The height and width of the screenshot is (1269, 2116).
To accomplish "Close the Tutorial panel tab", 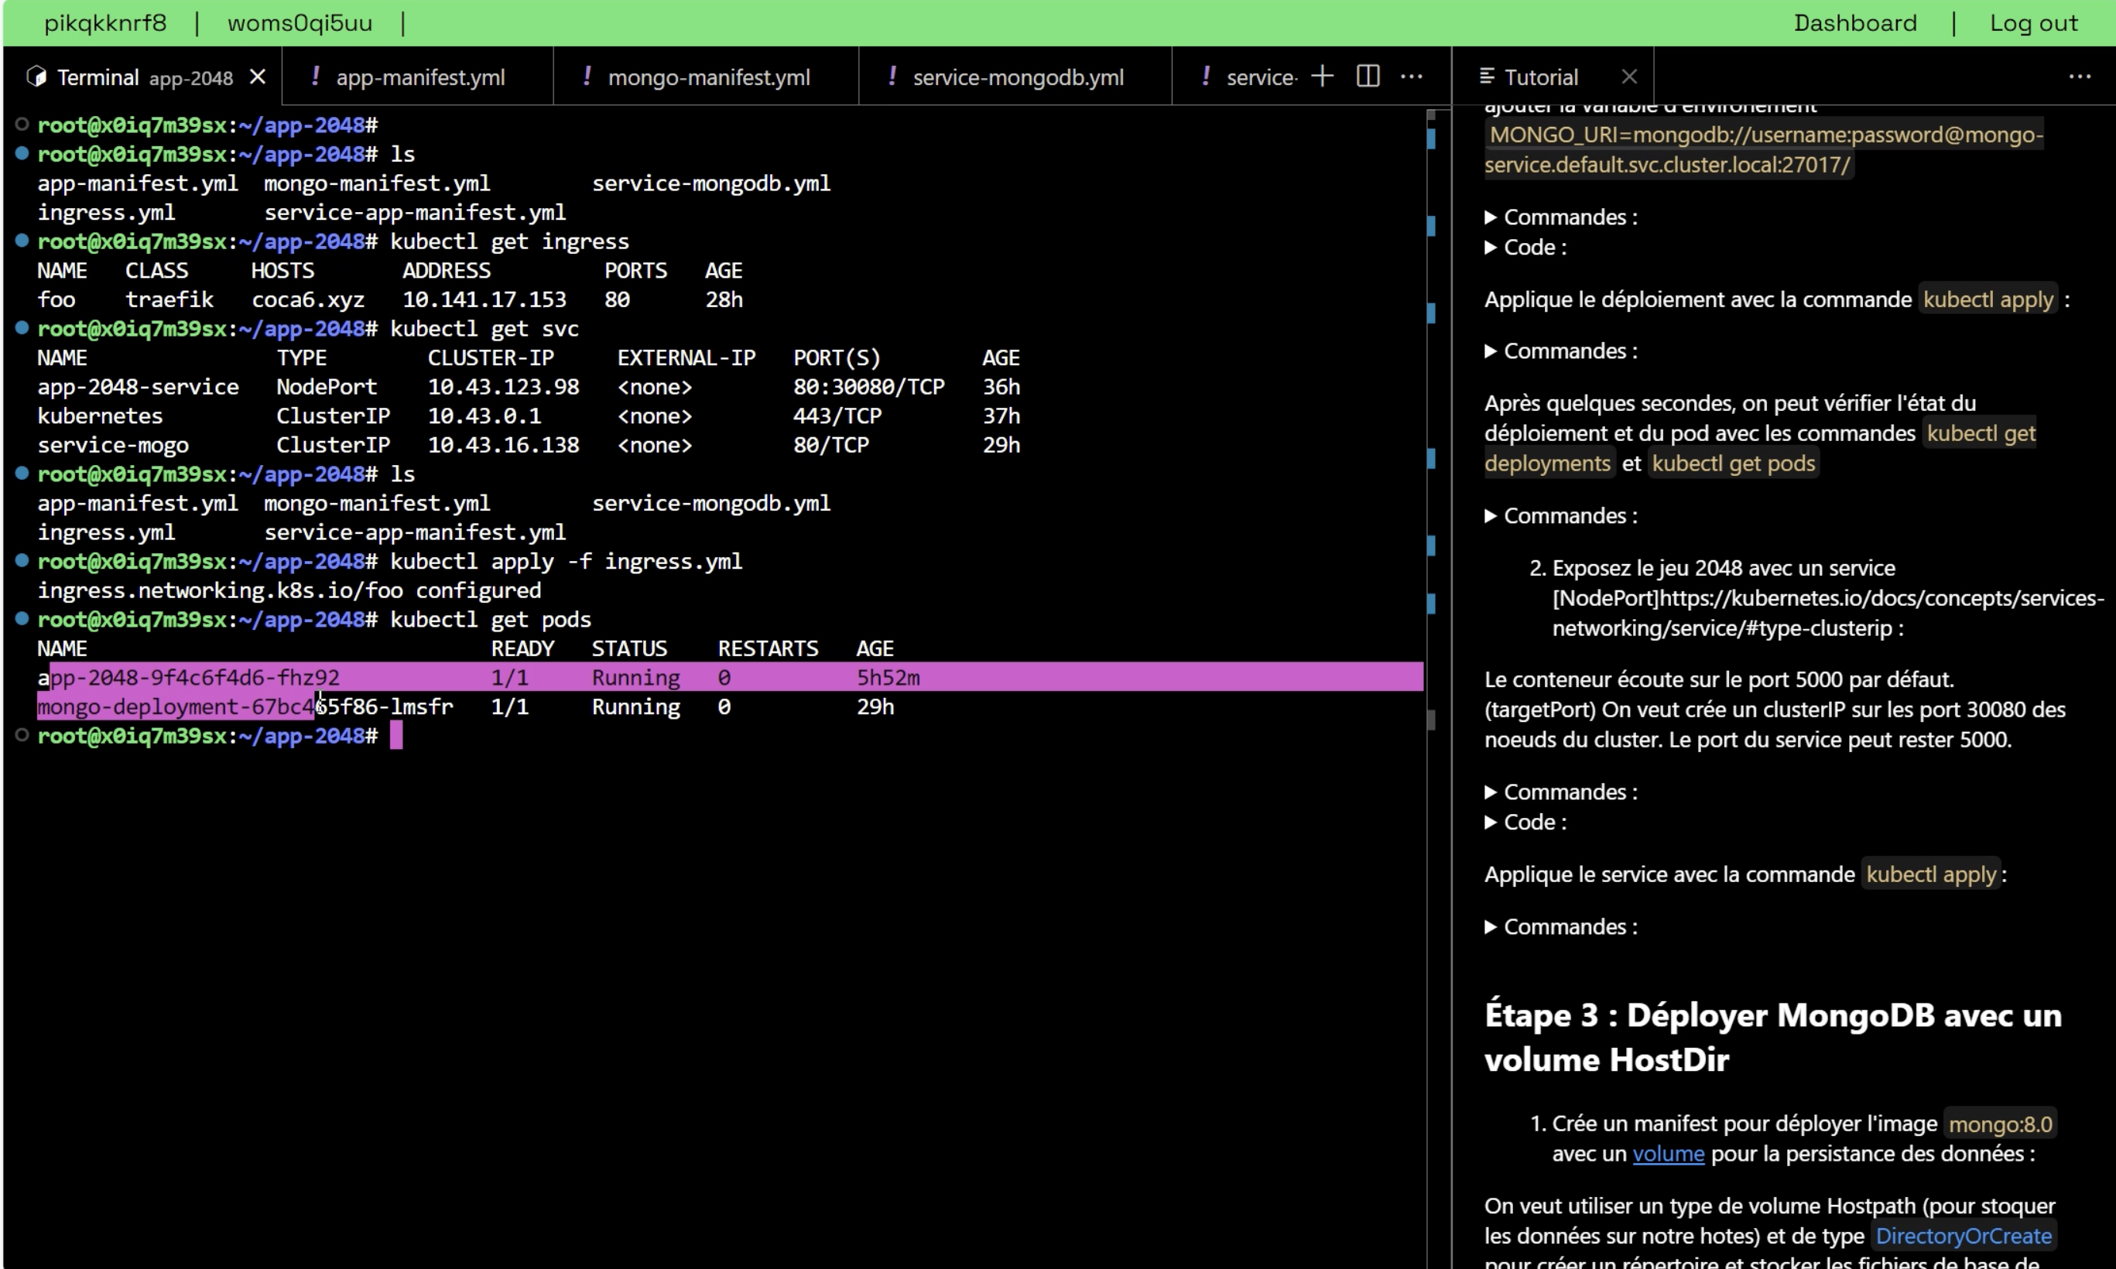I will 1628,77.
